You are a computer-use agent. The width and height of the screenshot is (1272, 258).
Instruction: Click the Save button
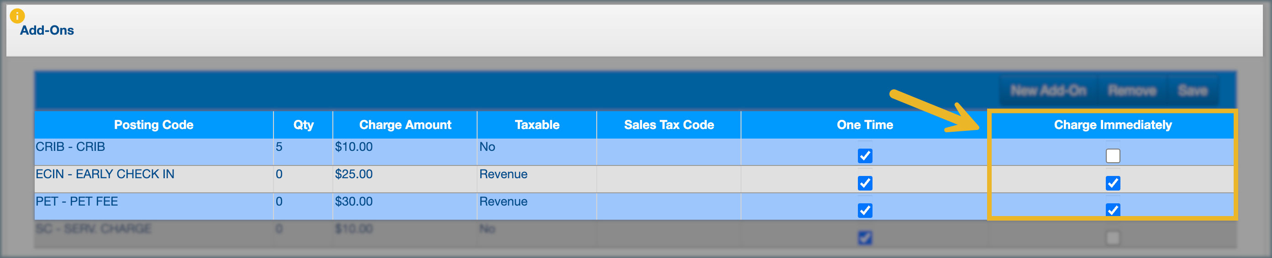tap(1193, 91)
